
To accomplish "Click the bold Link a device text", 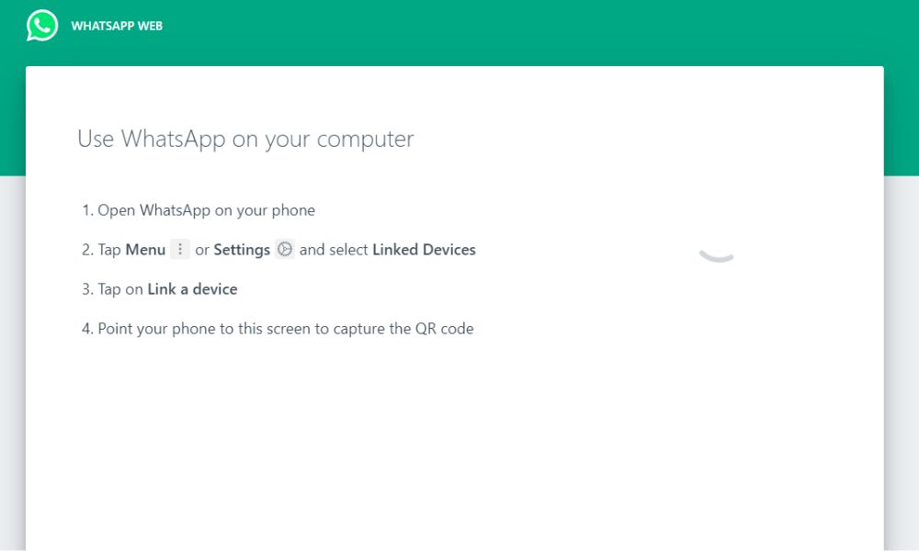I will click(192, 288).
